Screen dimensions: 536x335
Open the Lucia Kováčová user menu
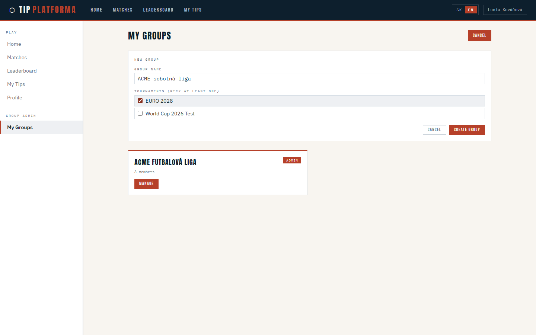pos(505,10)
